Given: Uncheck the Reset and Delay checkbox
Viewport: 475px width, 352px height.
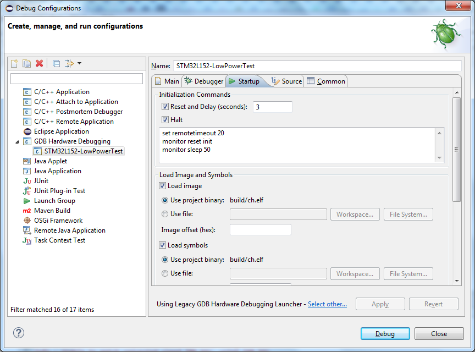Looking at the screenshot, I should [165, 107].
